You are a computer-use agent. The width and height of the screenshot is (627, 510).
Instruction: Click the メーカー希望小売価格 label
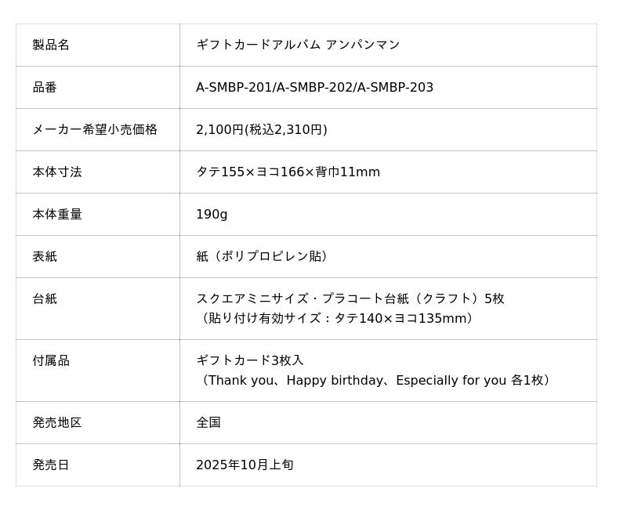tap(95, 129)
